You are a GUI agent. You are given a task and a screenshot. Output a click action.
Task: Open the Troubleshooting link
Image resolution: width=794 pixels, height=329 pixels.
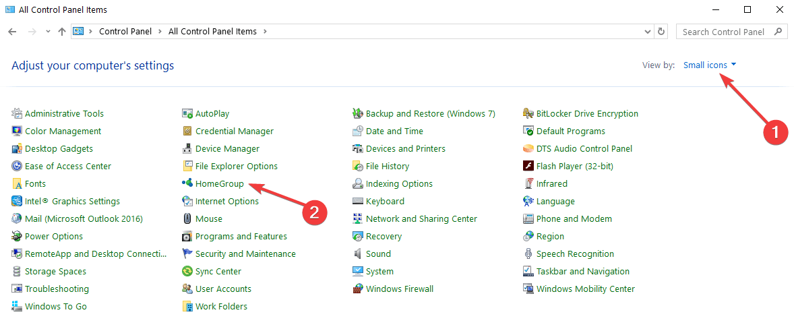coord(57,289)
